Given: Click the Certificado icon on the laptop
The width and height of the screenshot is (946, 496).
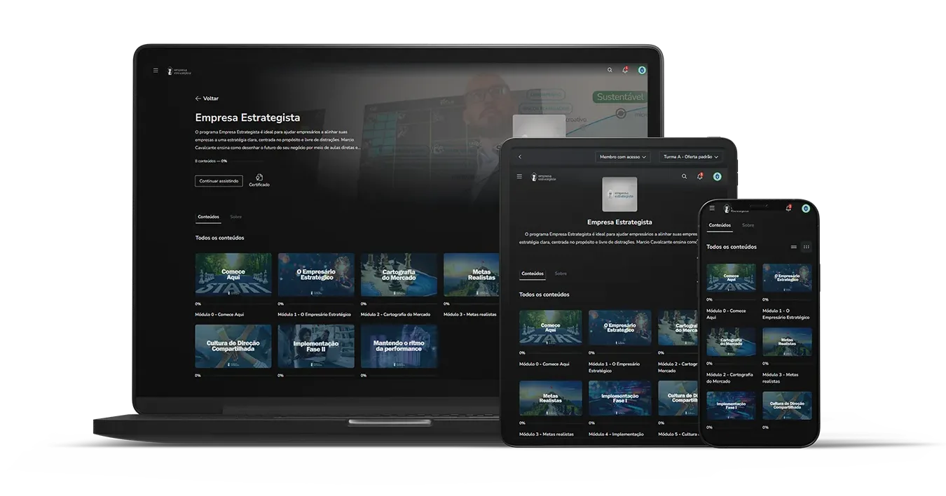Looking at the screenshot, I should [259, 178].
